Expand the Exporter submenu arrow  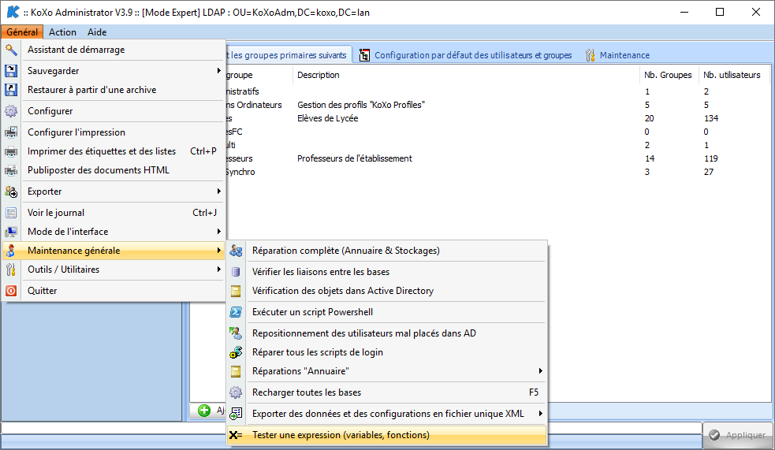point(218,192)
